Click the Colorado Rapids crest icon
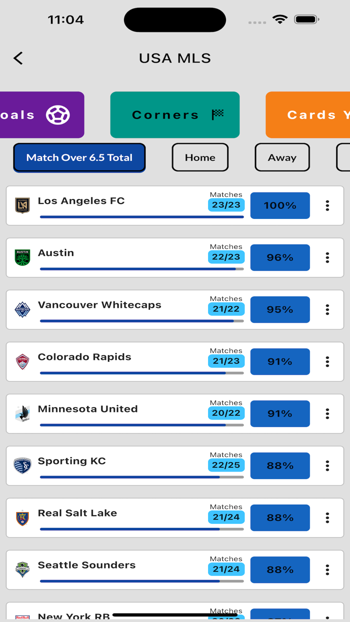Image resolution: width=350 pixels, height=622 pixels. coord(22,359)
